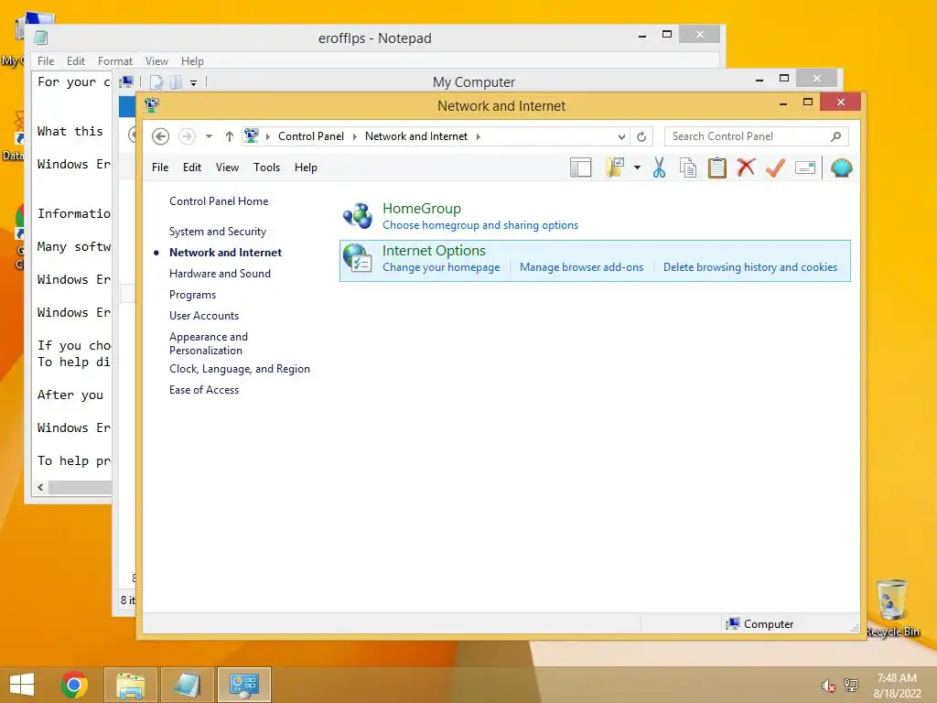Open the Help menu in Network and Internet
This screenshot has width=937, height=703.
[306, 168]
